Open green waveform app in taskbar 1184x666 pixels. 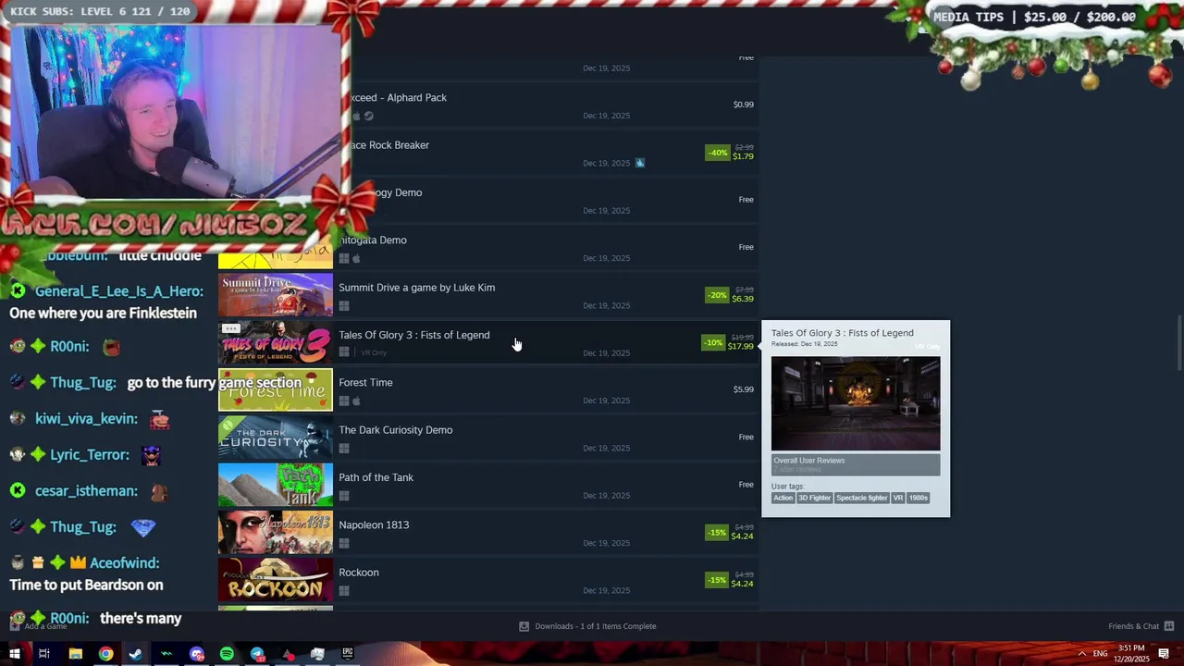[x=166, y=654]
